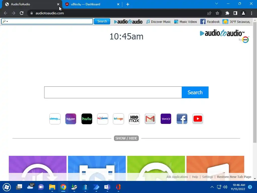
Task: Open the Gmail shortcut icon
Action: (150, 119)
